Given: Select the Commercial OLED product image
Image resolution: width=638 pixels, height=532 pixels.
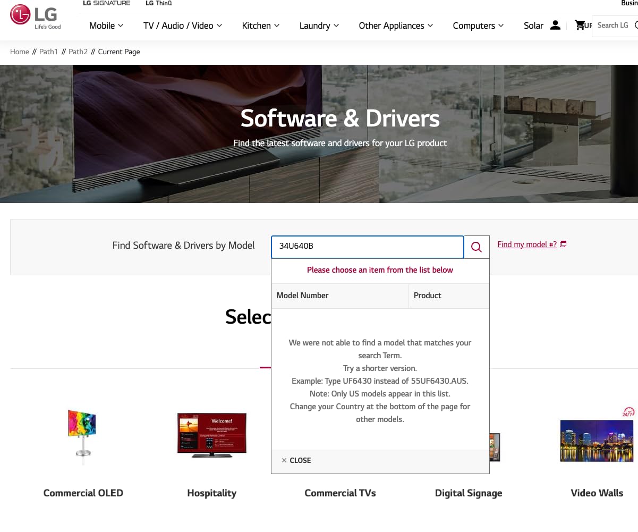Looking at the screenshot, I should point(82,437).
